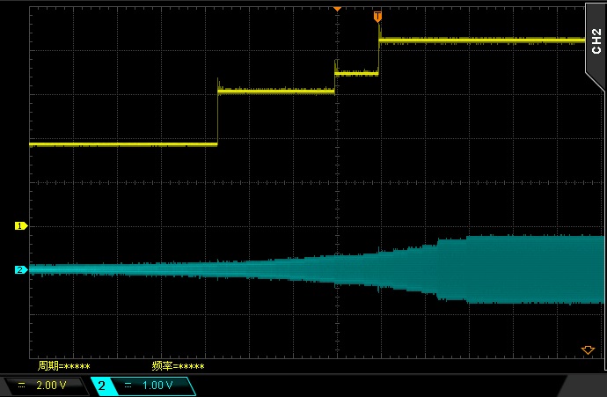The height and width of the screenshot is (397, 607).
Task: Click the channel 2 DC coupling symbol
Action: click(x=128, y=386)
